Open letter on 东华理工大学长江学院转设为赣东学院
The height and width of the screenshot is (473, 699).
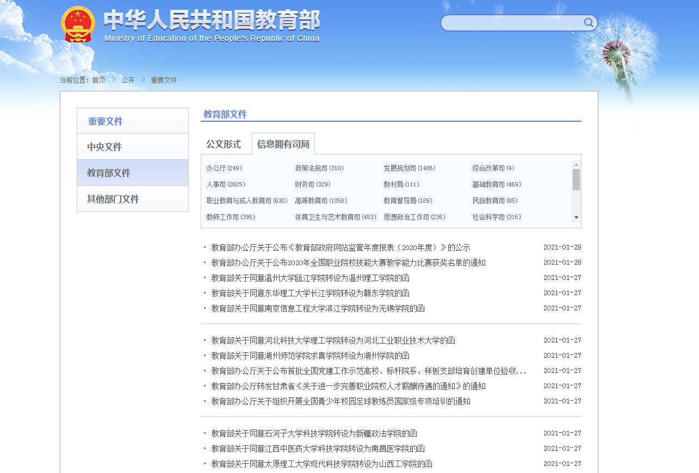(311, 293)
